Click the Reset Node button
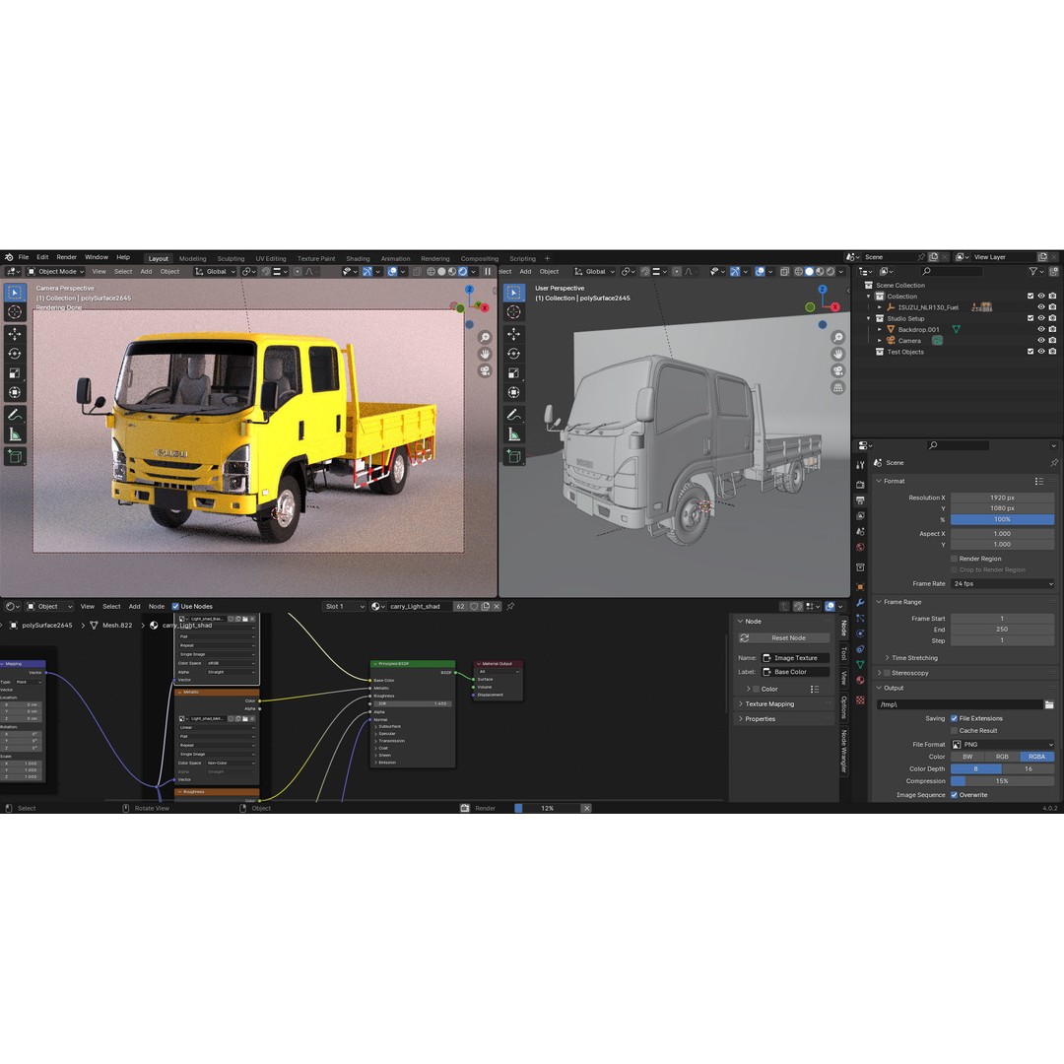The width and height of the screenshot is (1064, 1064). [784, 638]
